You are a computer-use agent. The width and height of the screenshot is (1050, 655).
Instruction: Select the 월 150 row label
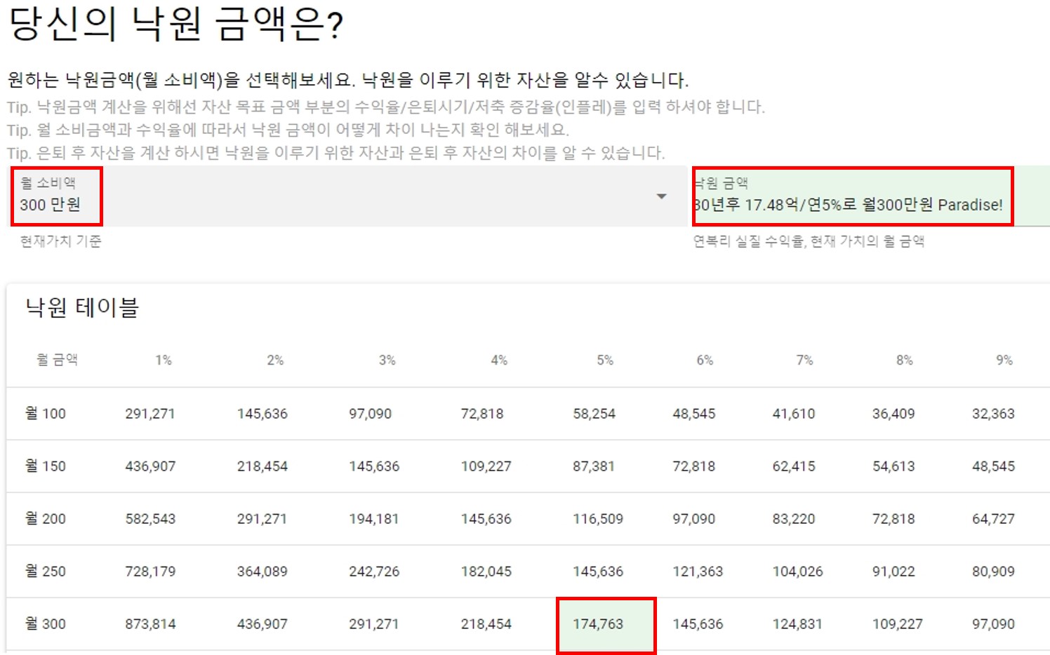(x=46, y=466)
